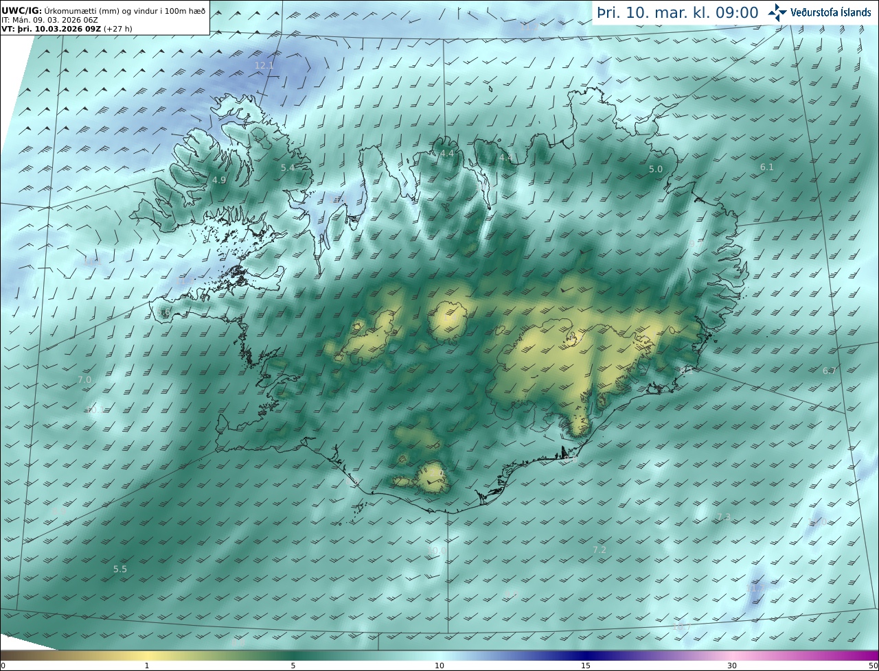The width and height of the screenshot is (879, 671).
Task: Click the 15 mm dark blue mark on scale
Action: coord(586,666)
